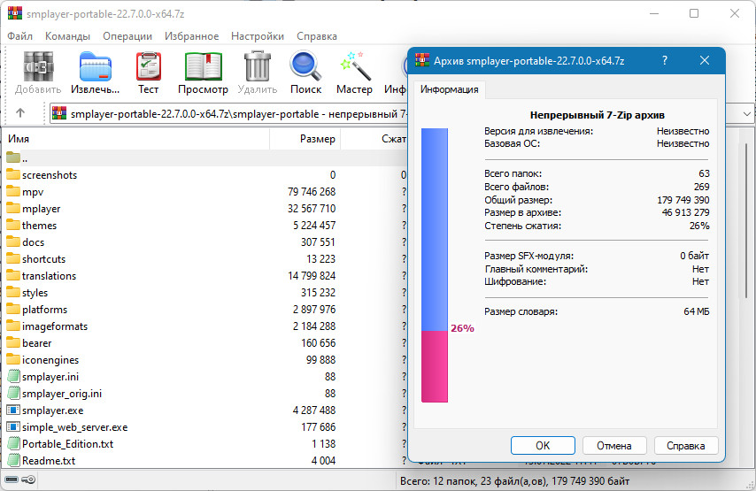This screenshot has height=491, width=756.
Task: Open the Избранное menu
Action: (x=191, y=36)
